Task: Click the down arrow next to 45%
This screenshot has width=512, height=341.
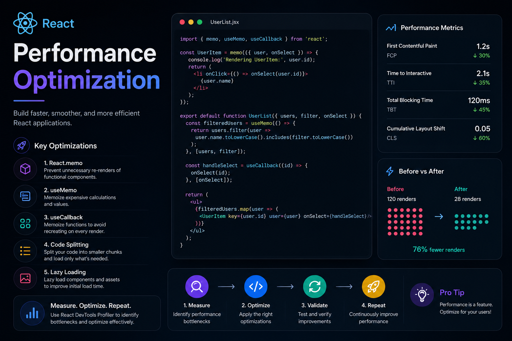Action: (475, 110)
